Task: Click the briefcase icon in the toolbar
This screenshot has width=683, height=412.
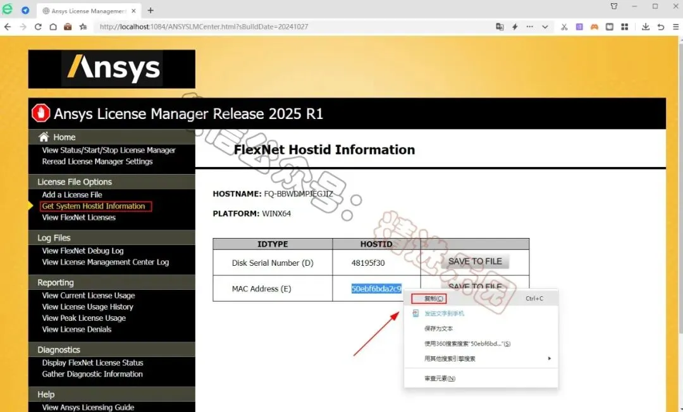Action: pos(68,27)
